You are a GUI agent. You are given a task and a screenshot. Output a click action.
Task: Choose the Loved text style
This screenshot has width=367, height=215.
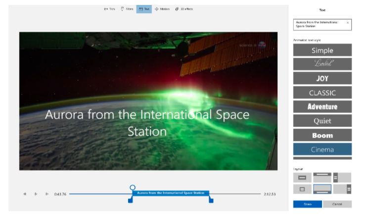click(322, 64)
